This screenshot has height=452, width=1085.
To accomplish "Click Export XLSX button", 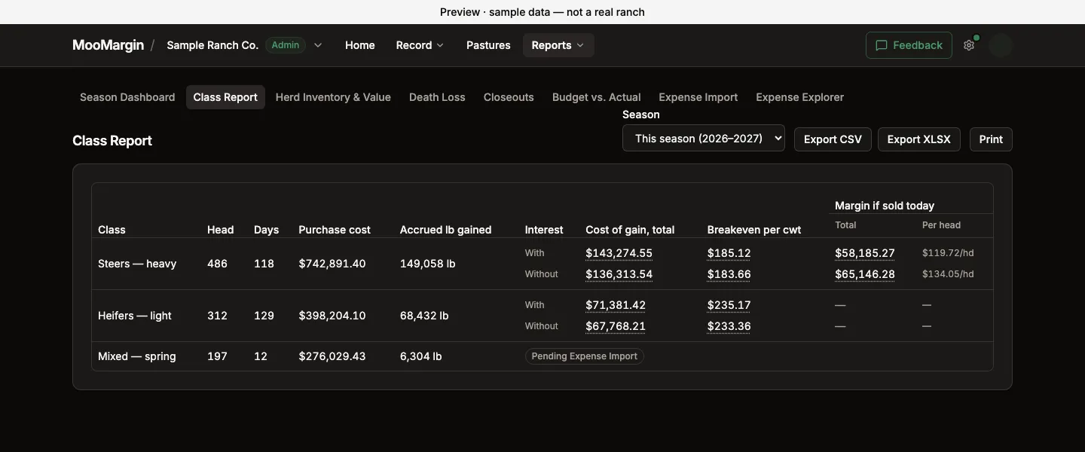I will click(919, 139).
